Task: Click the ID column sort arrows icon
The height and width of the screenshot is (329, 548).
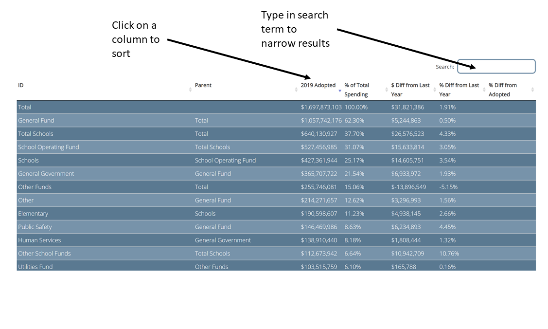Action: [x=190, y=90]
